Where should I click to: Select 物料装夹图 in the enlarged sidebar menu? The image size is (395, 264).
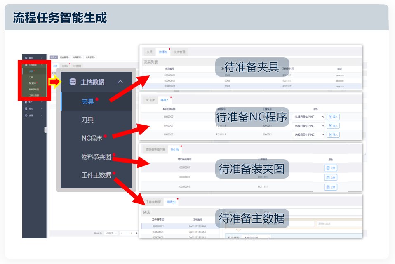coord(96,157)
